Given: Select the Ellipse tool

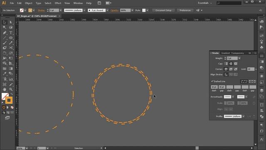Looking at the screenshot, I should [11, 38].
